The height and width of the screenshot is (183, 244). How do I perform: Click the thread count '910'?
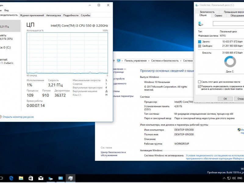click(x=45, y=95)
